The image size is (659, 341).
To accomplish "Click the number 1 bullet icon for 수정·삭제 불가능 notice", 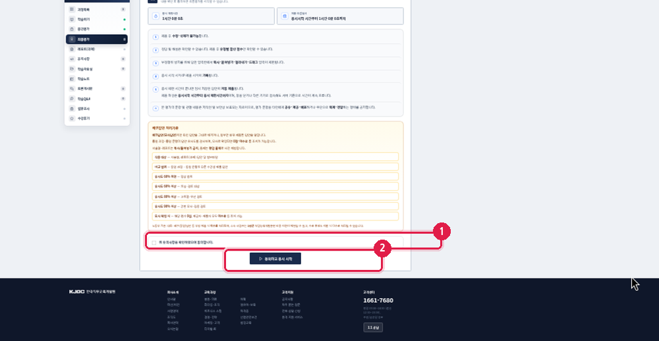I will (156, 37).
